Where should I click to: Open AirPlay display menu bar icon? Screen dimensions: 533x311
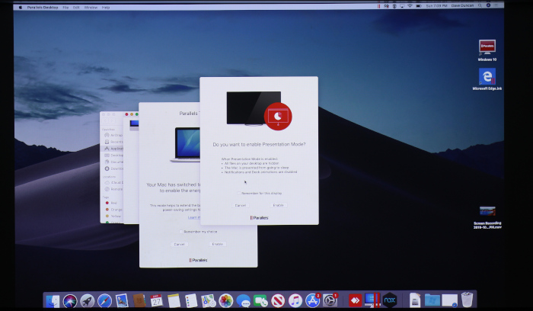click(x=402, y=6)
